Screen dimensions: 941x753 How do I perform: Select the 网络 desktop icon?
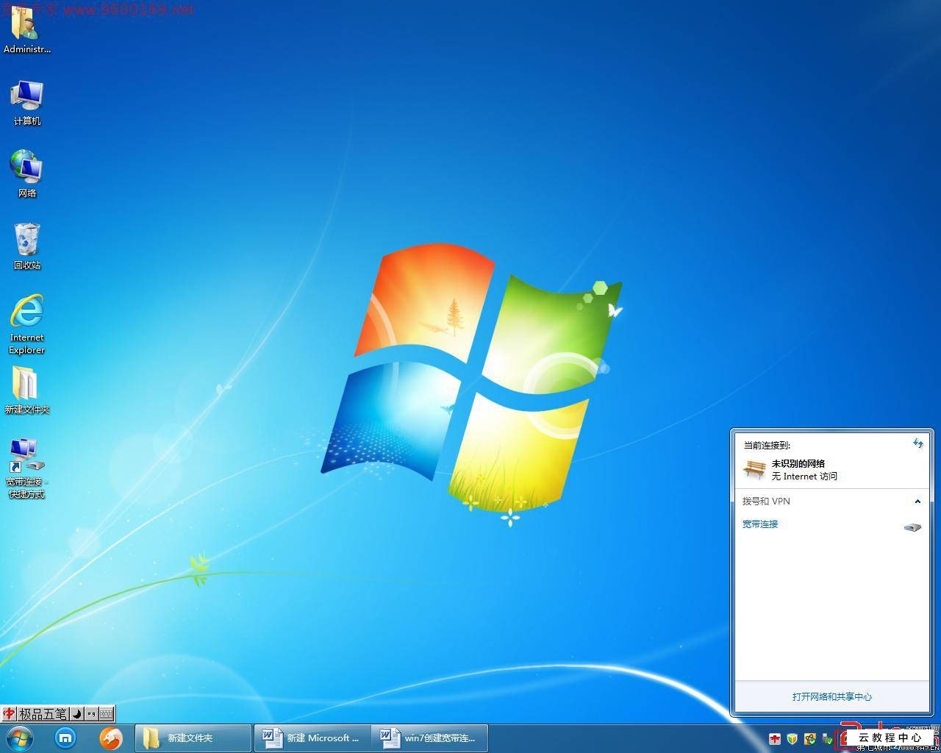26,174
